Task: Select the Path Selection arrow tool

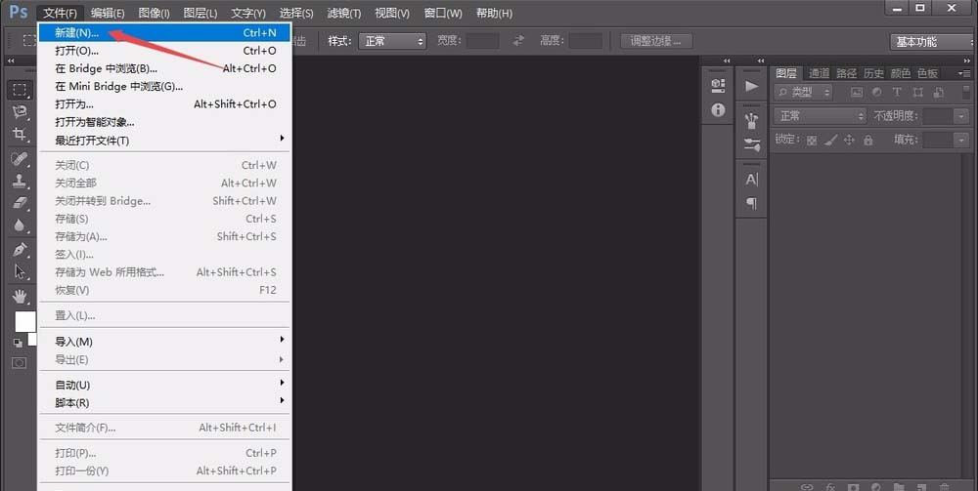Action: [20, 271]
